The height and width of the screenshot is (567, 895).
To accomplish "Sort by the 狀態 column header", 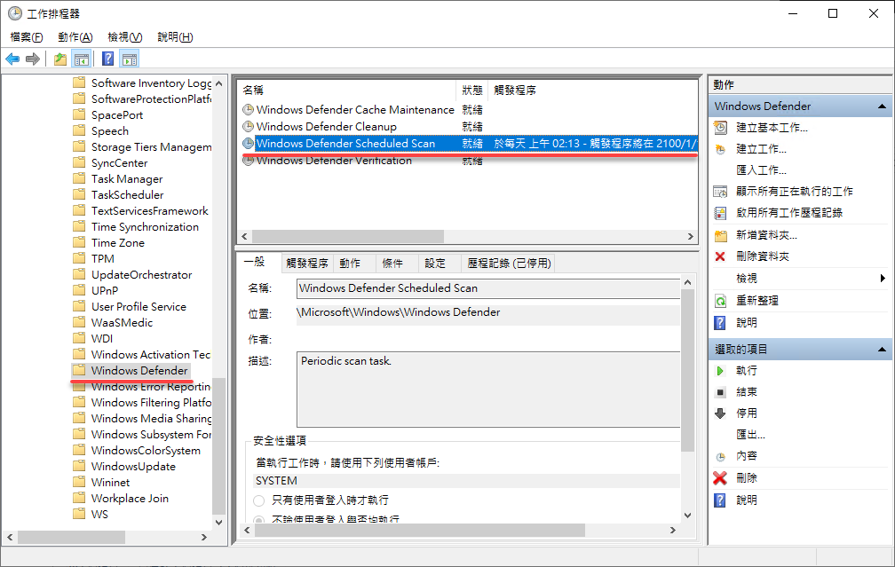I will (x=472, y=91).
